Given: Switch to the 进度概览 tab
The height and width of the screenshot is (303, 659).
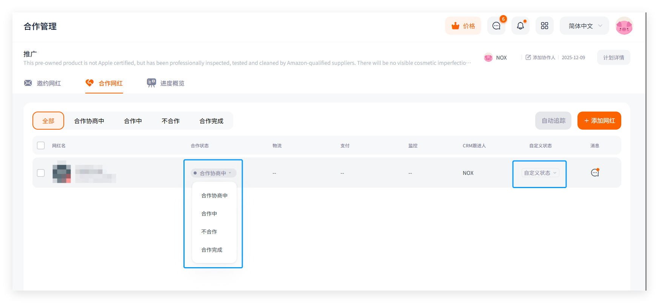Looking at the screenshot, I should (x=166, y=83).
